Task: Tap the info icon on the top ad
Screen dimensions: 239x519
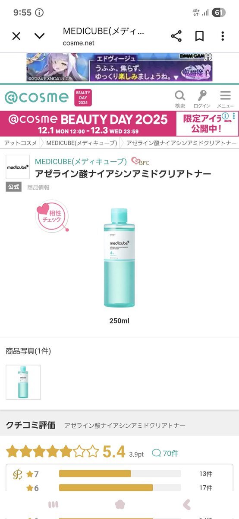Action: coord(208,57)
